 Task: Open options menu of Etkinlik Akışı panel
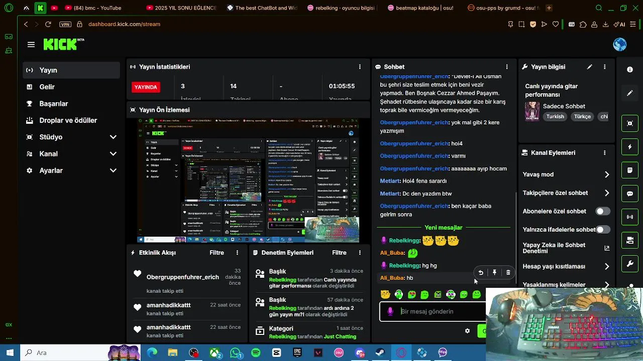click(x=237, y=253)
